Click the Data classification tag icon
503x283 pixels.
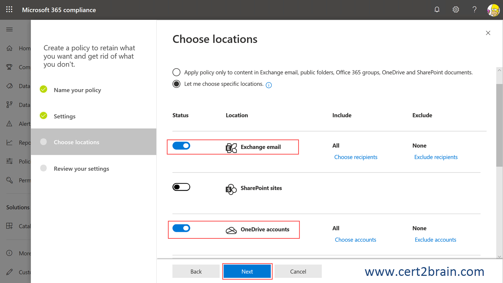(10, 86)
